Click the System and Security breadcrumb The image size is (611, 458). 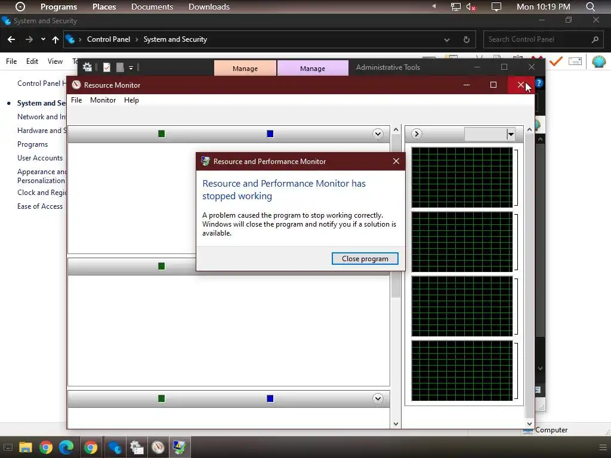pyautogui.click(x=175, y=39)
